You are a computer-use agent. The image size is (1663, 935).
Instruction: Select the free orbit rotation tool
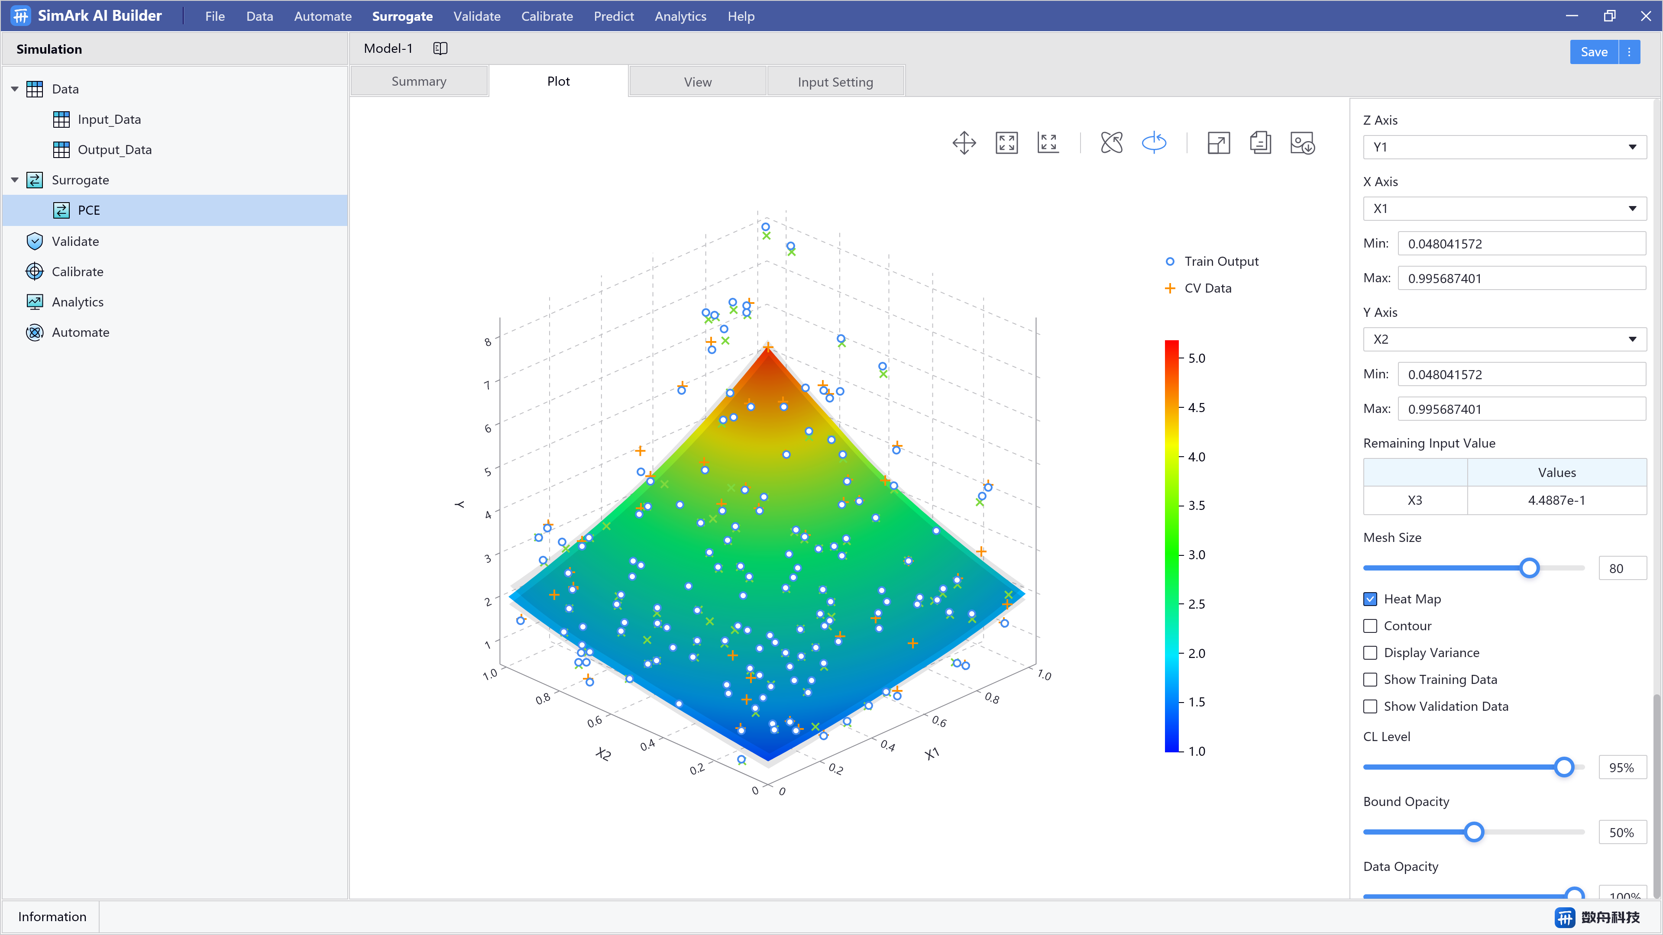1112,142
